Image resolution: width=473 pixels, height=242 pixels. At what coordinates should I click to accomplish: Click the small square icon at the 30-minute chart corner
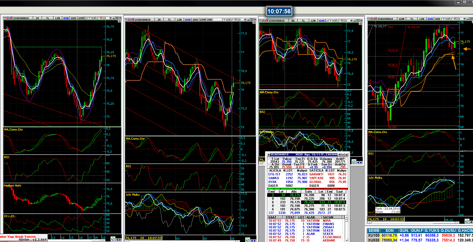coord(254,23)
